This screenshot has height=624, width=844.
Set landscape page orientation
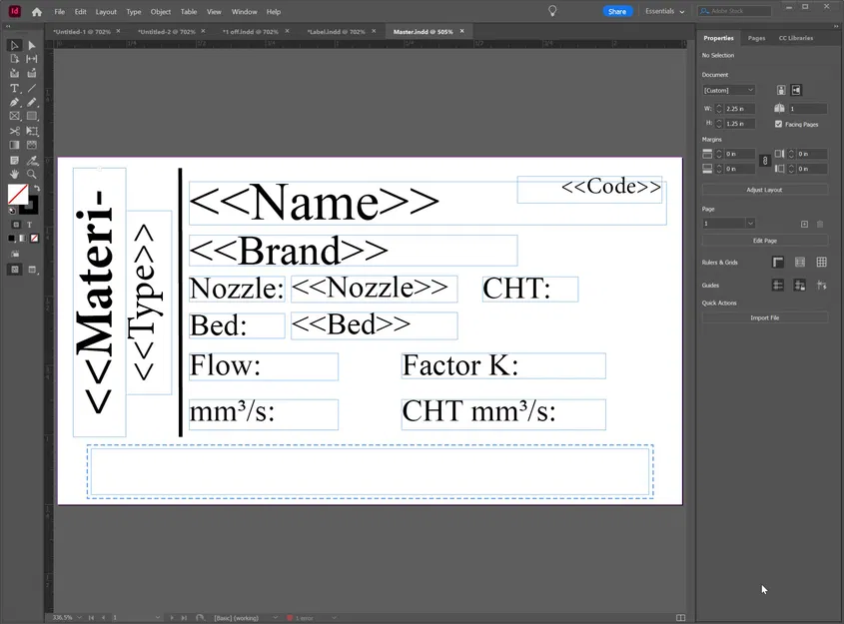[797, 90]
